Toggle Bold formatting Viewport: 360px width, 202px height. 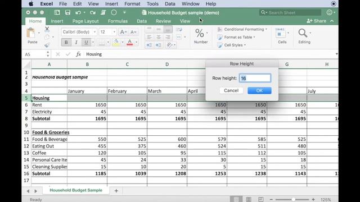[66, 42]
